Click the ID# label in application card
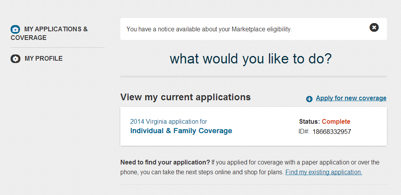This screenshot has height=195, width=401. pos(304,132)
